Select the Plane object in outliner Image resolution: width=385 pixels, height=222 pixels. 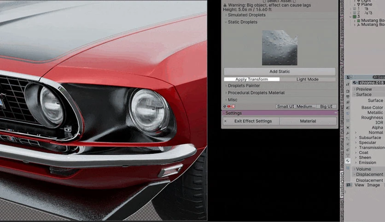tap(367, 5)
